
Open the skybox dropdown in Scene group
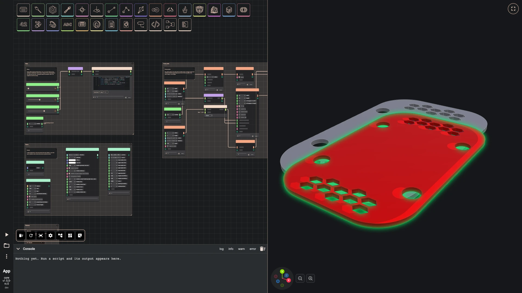coord(32,186)
